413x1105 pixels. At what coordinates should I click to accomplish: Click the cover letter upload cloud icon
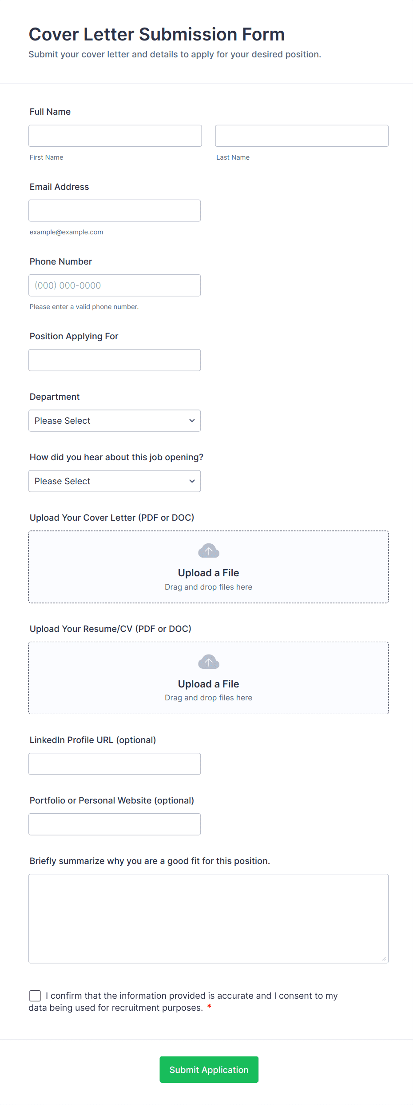point(208,551)
